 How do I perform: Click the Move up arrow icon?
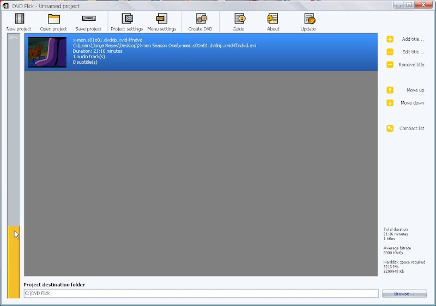tap(390, 90)
